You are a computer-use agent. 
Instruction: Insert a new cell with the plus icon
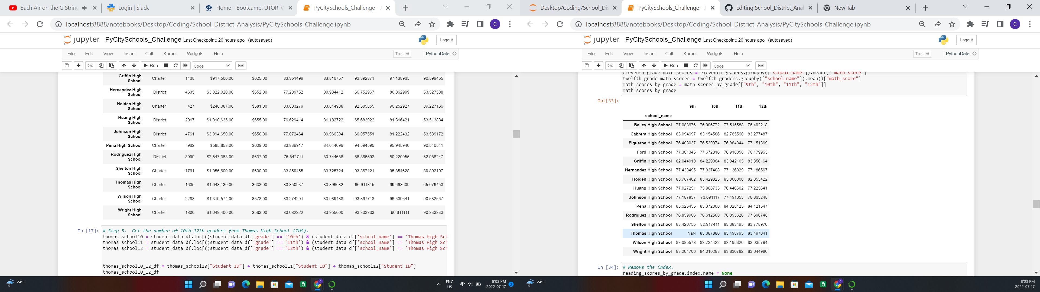click(x=78, y=65)
